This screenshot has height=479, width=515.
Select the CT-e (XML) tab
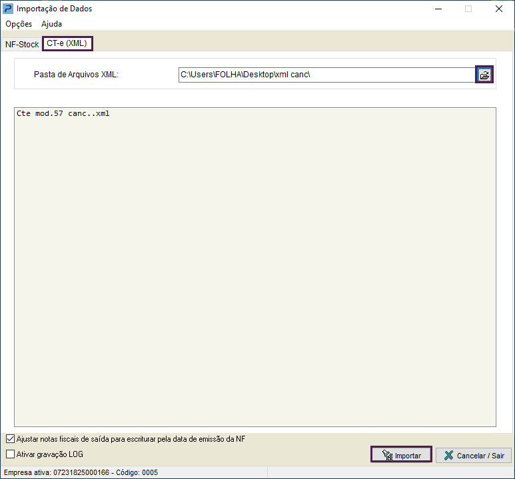pos(67,43)
